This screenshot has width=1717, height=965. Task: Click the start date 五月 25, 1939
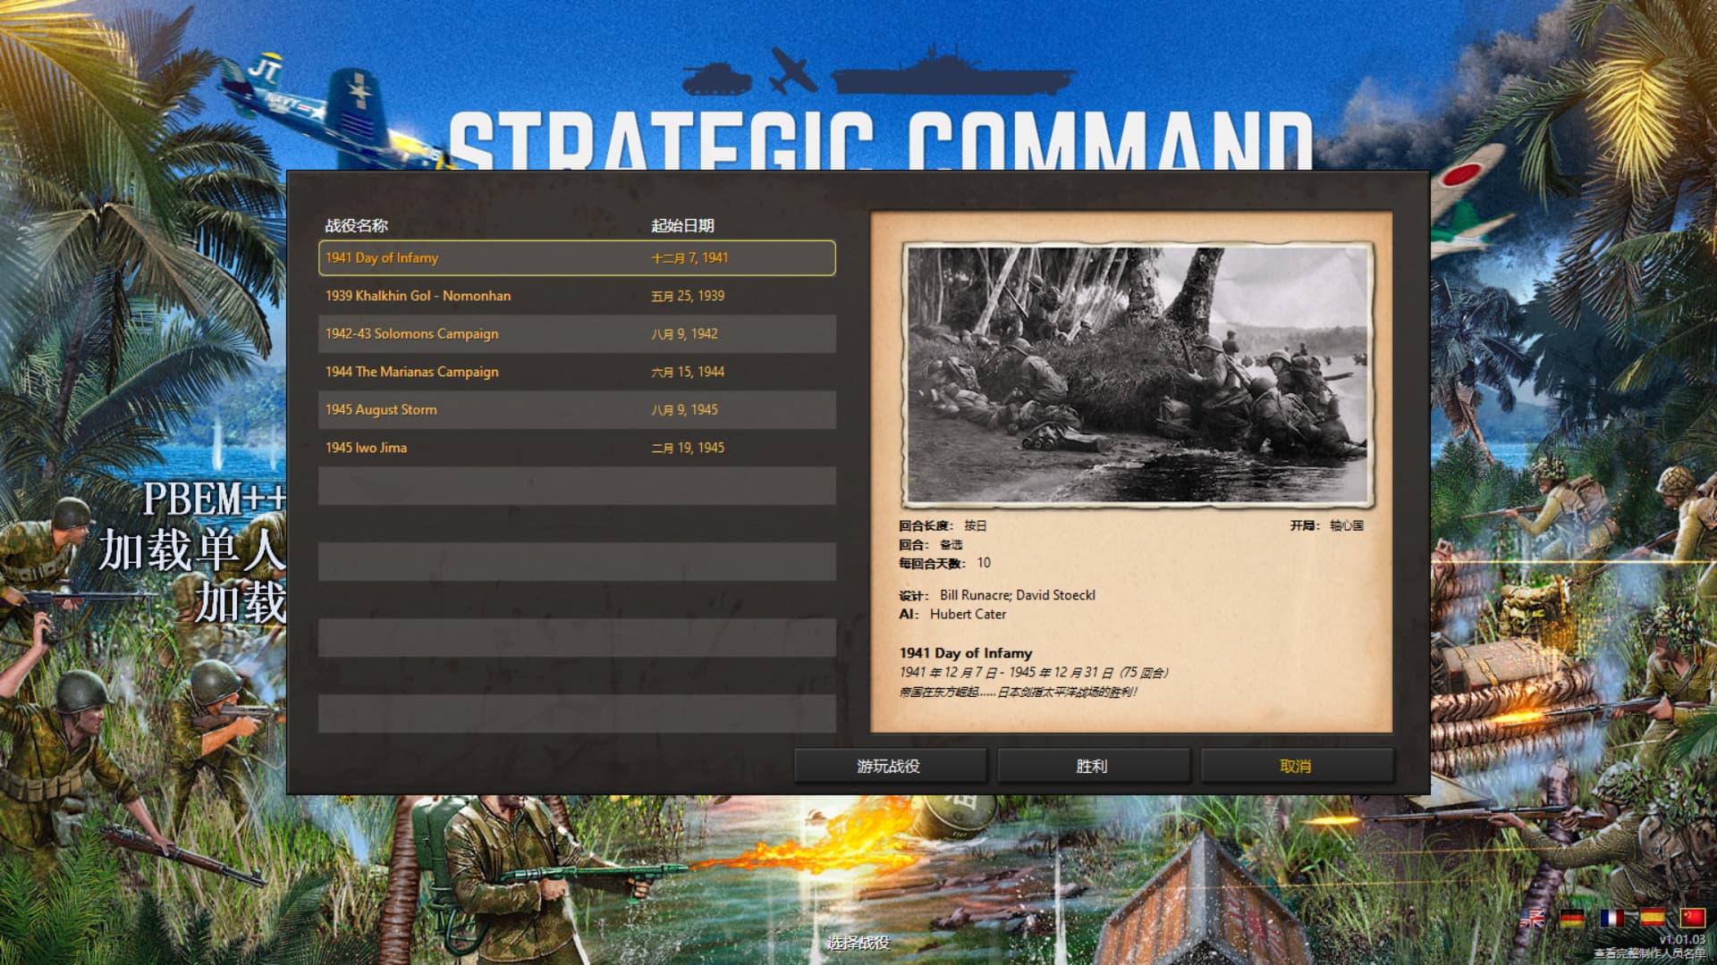pos(688,296)
